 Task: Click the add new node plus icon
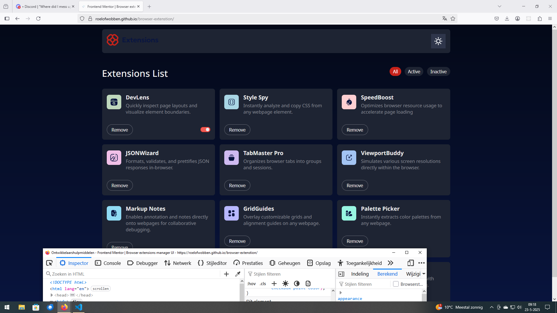click(226, 274)
